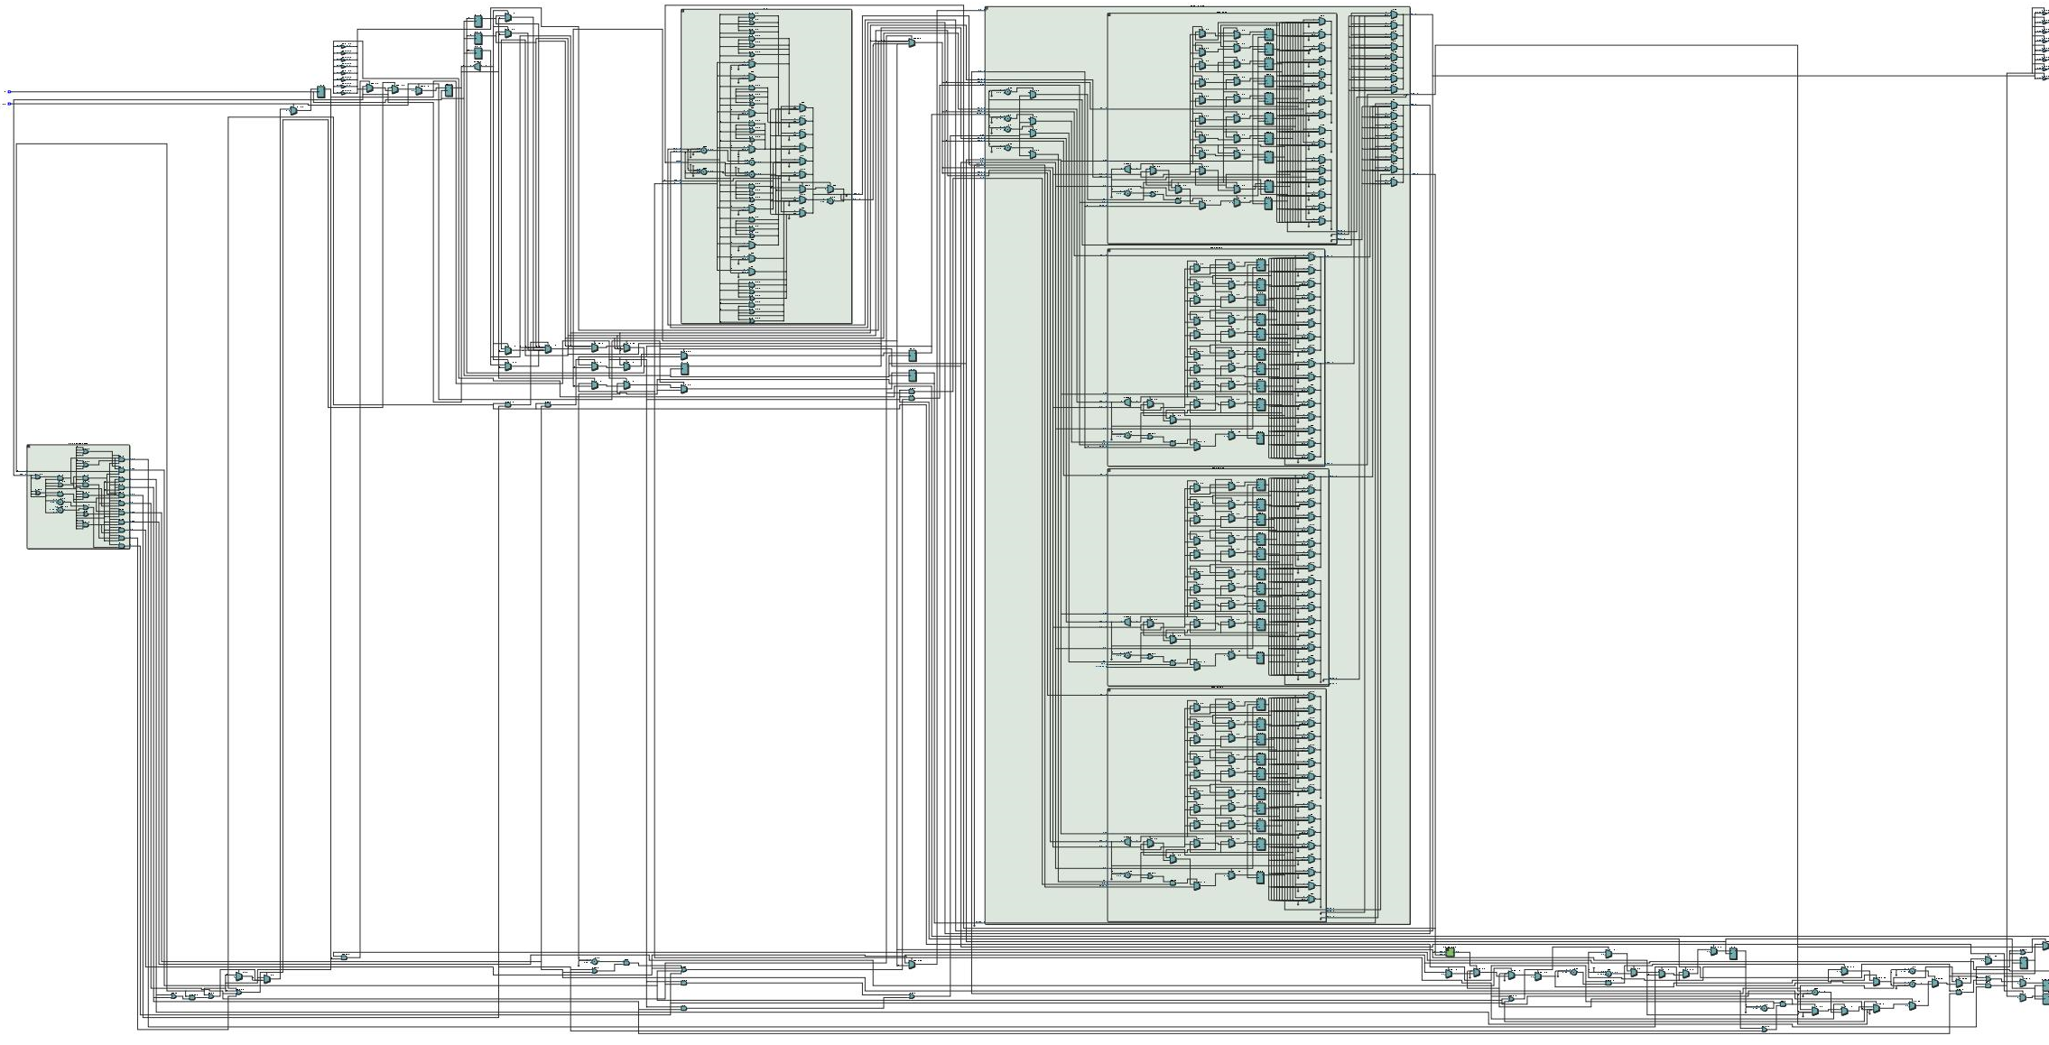The height and width of the screenshot is (1045, 2049).
Task: Collapse the small hierarchical module on far left
Action: pos(29,447)
